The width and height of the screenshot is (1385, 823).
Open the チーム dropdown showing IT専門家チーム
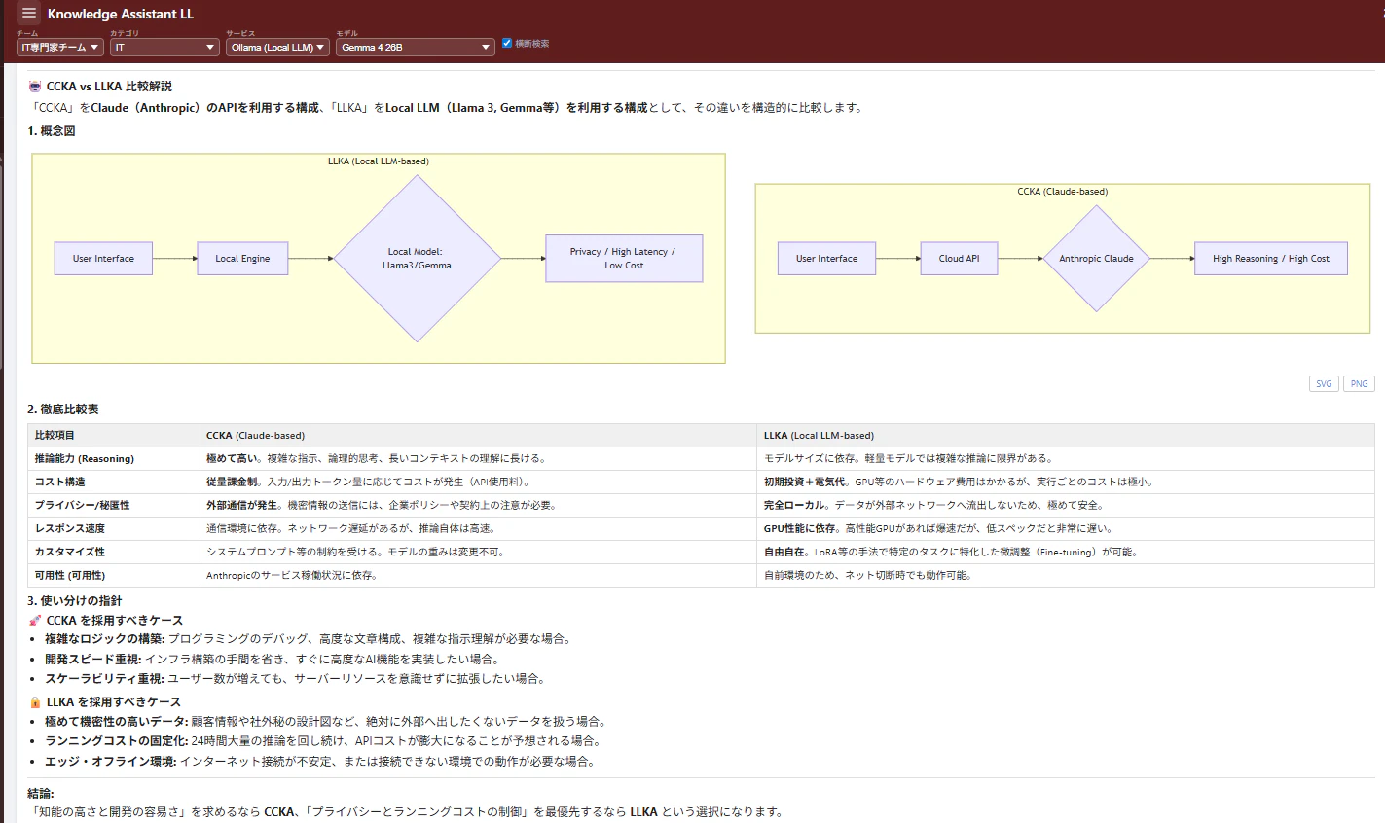59,47
